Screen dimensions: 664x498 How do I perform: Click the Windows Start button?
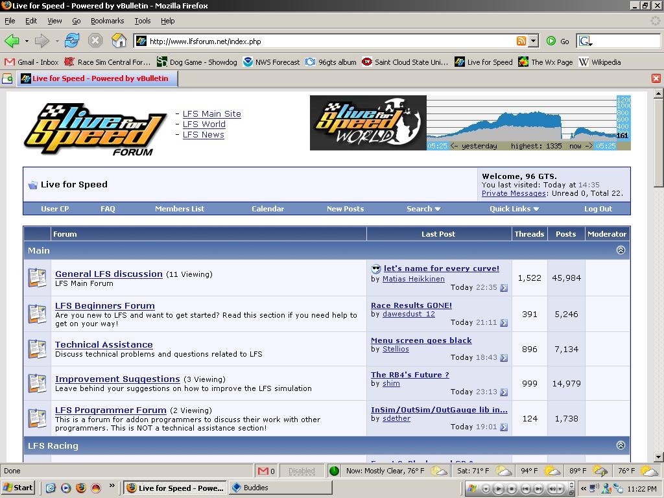point(18,488)
